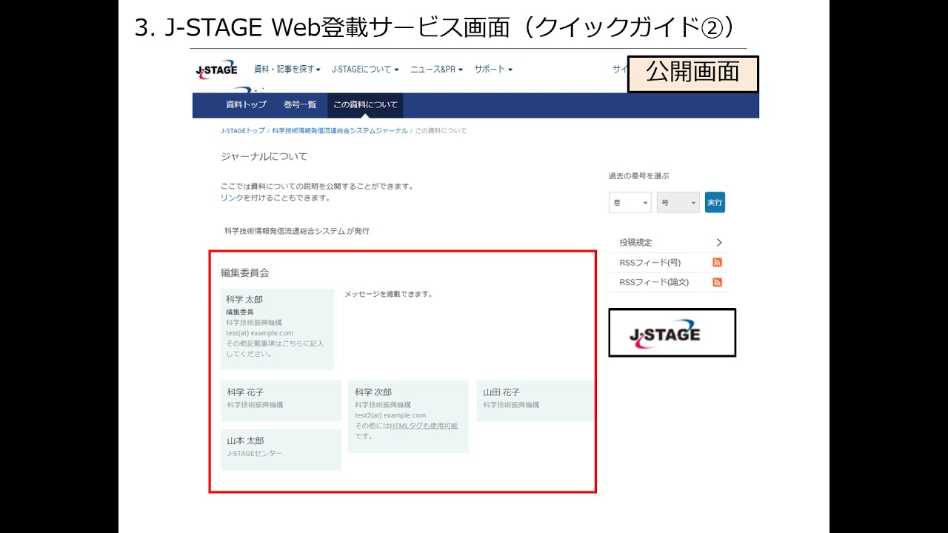Open the 投稿規定 link
Image resolution: width=948 pixels, height=533 pixels.
(636, 242)
